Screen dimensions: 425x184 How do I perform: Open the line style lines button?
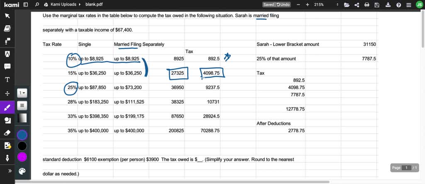(22, 106)
